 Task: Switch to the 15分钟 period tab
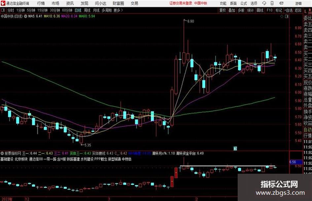43,10
